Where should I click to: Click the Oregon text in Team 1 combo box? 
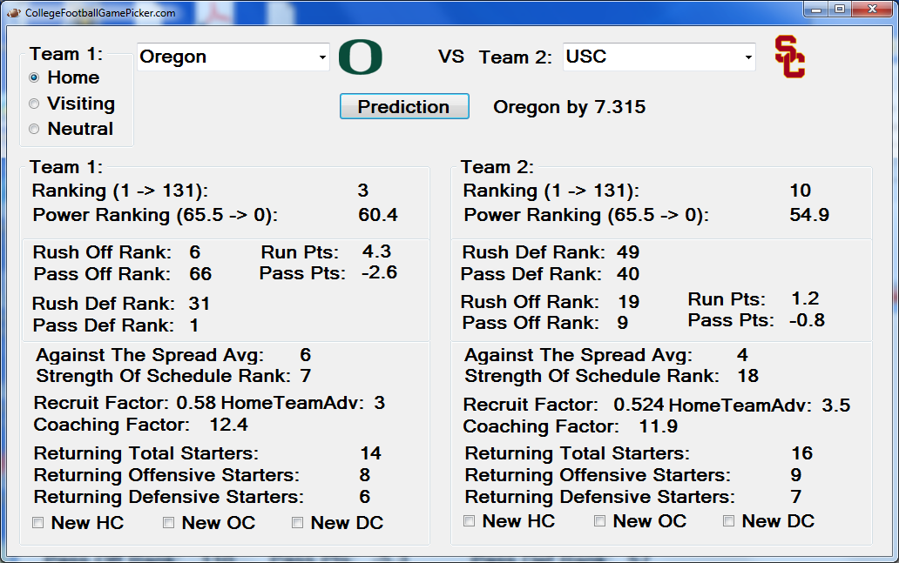click(173, 57)
